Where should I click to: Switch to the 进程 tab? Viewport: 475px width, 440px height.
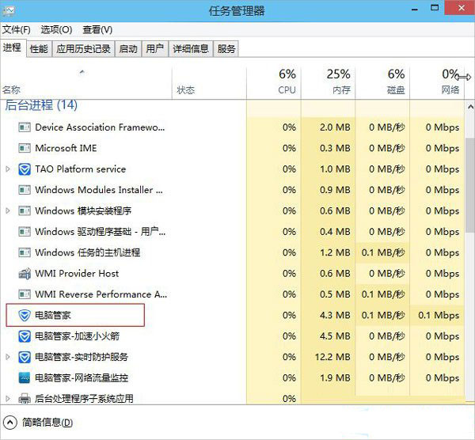(13, 47)
